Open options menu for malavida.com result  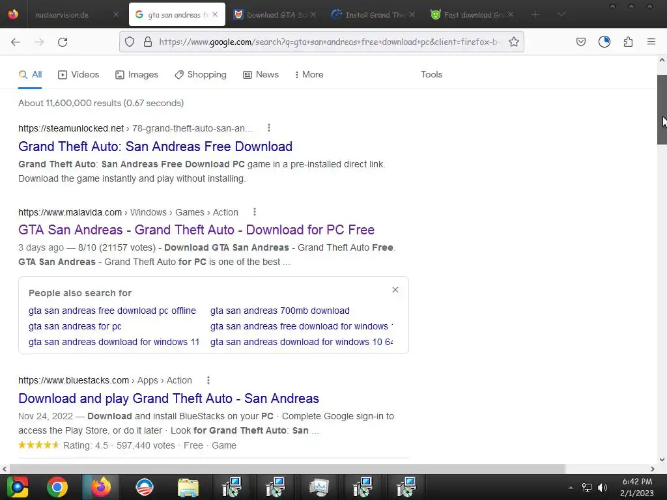coord(255,212)
